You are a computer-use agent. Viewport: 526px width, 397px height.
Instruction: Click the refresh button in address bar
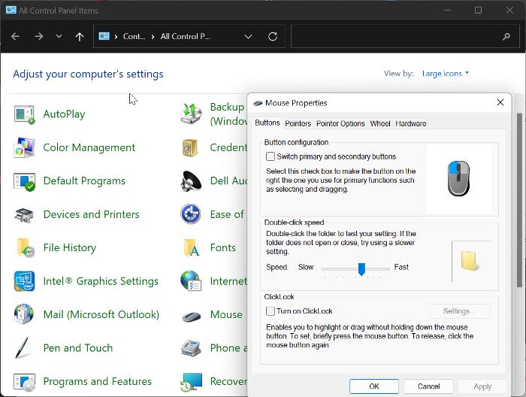point(273,36)
